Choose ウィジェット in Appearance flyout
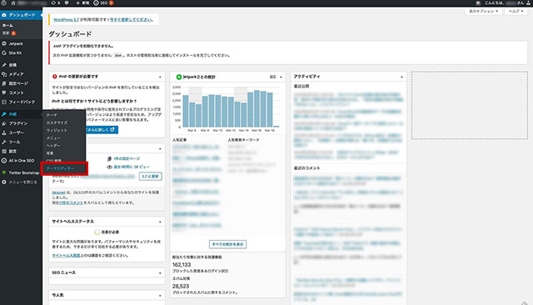Screen dimensions: 533x305 tap(57, 130)
